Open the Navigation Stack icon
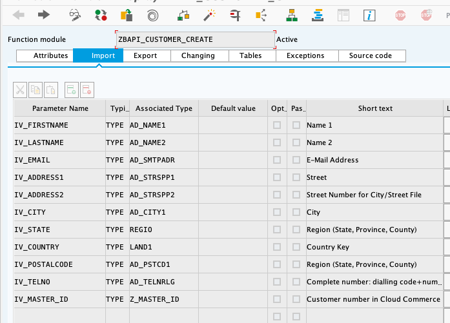 pos(318,15)
